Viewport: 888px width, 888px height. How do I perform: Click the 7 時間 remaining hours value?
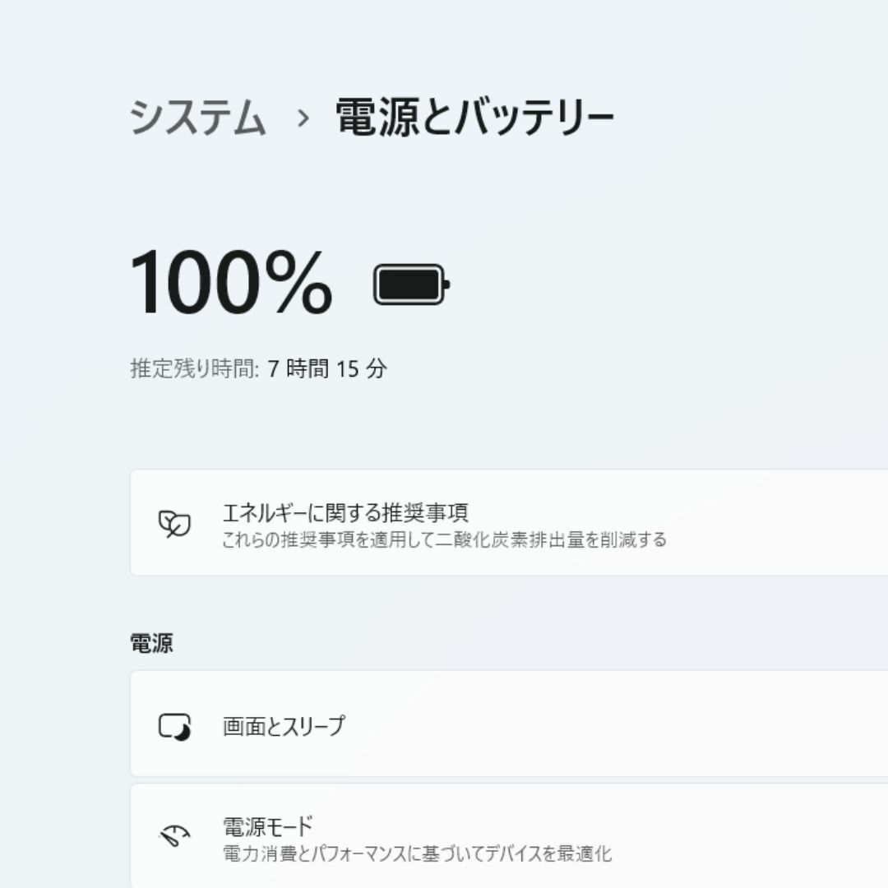pos(298,368)
